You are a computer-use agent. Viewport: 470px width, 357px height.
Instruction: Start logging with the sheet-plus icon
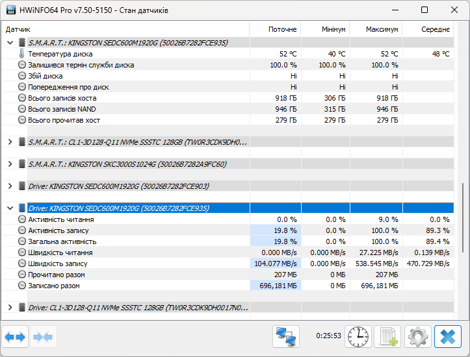coord(388,336)
